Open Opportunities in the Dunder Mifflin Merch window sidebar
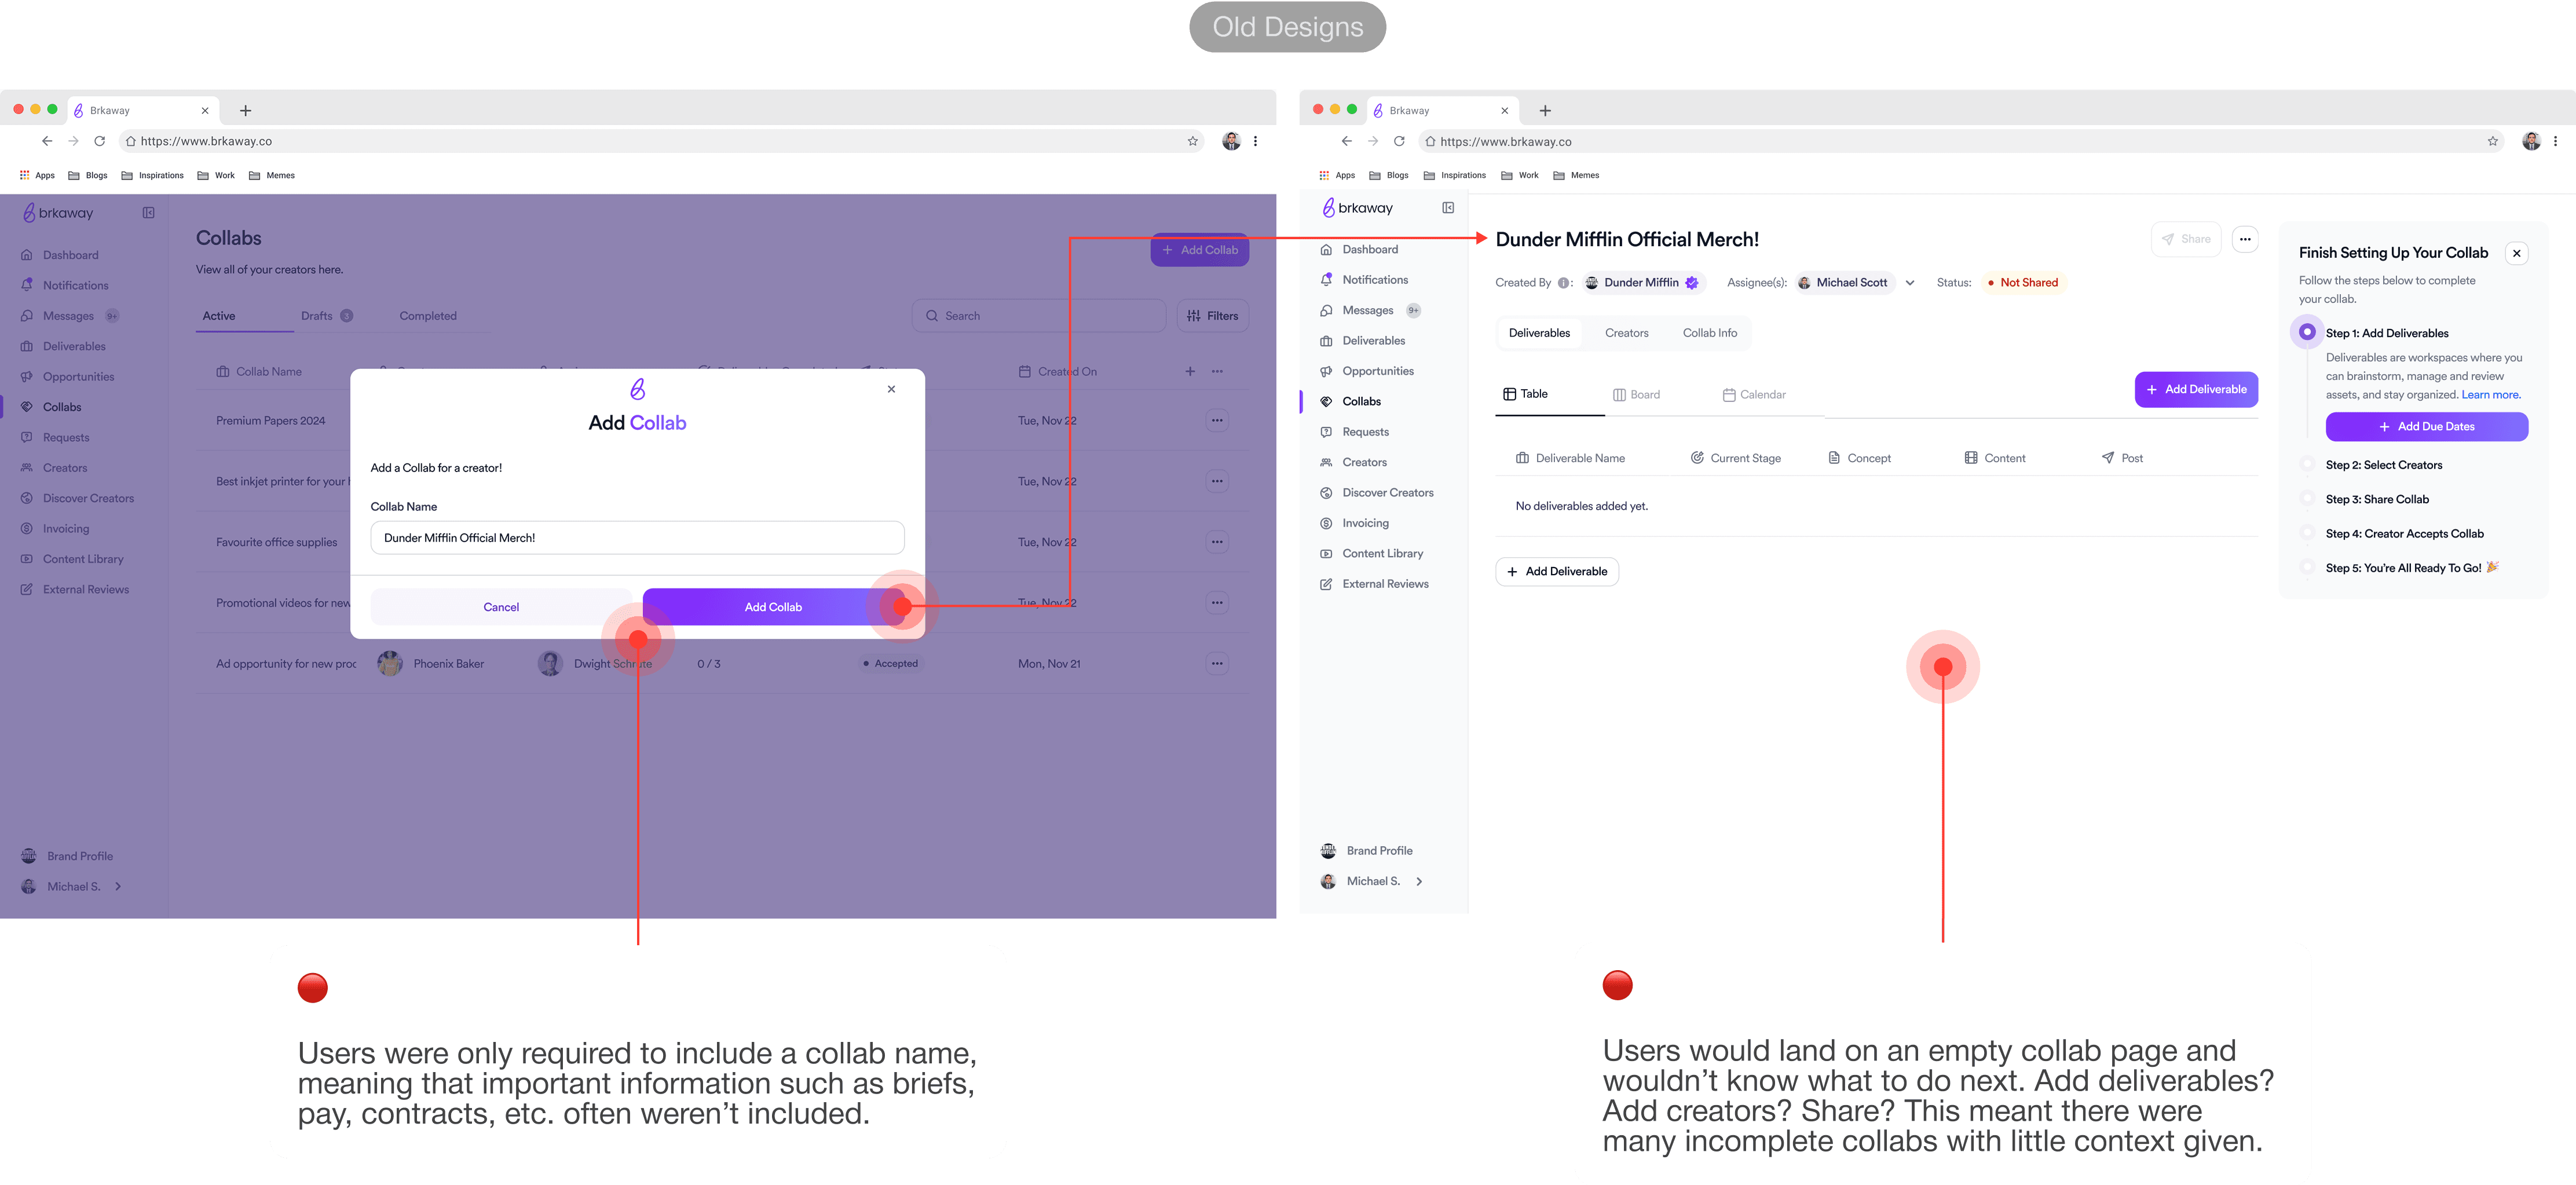Screen dimensions: 2576x1185 pyautogui.click(x=1367, y=371)
